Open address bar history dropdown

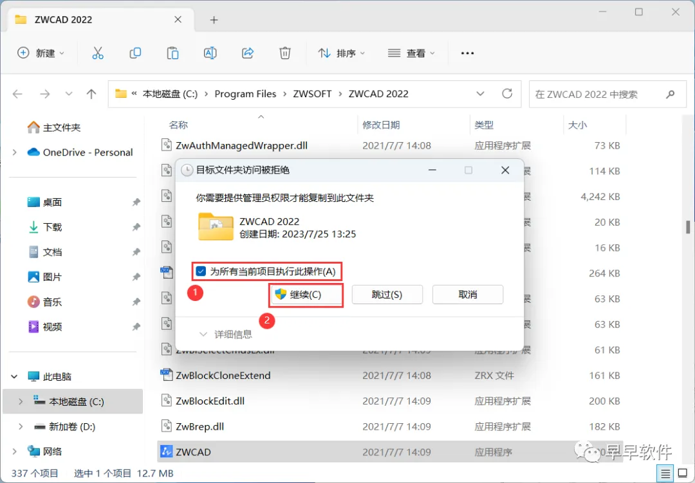480,94
